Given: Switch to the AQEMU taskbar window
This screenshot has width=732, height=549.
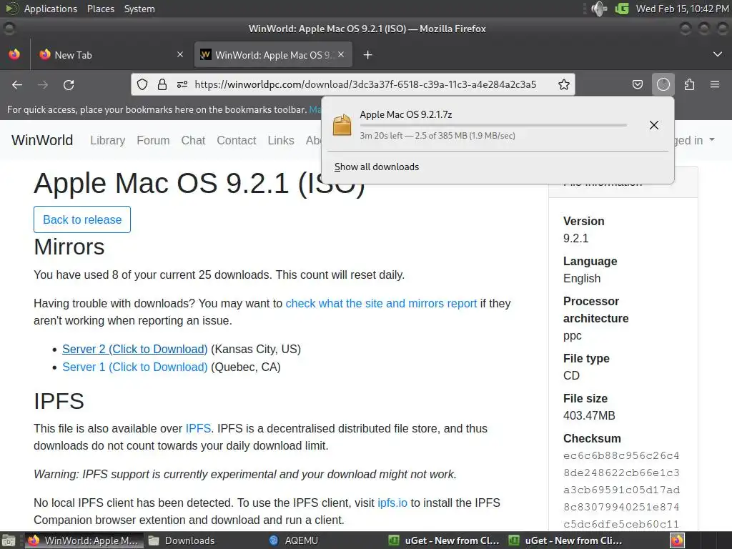Looking at the screenshot, I should pyautogui.click(x=294, y=540).
